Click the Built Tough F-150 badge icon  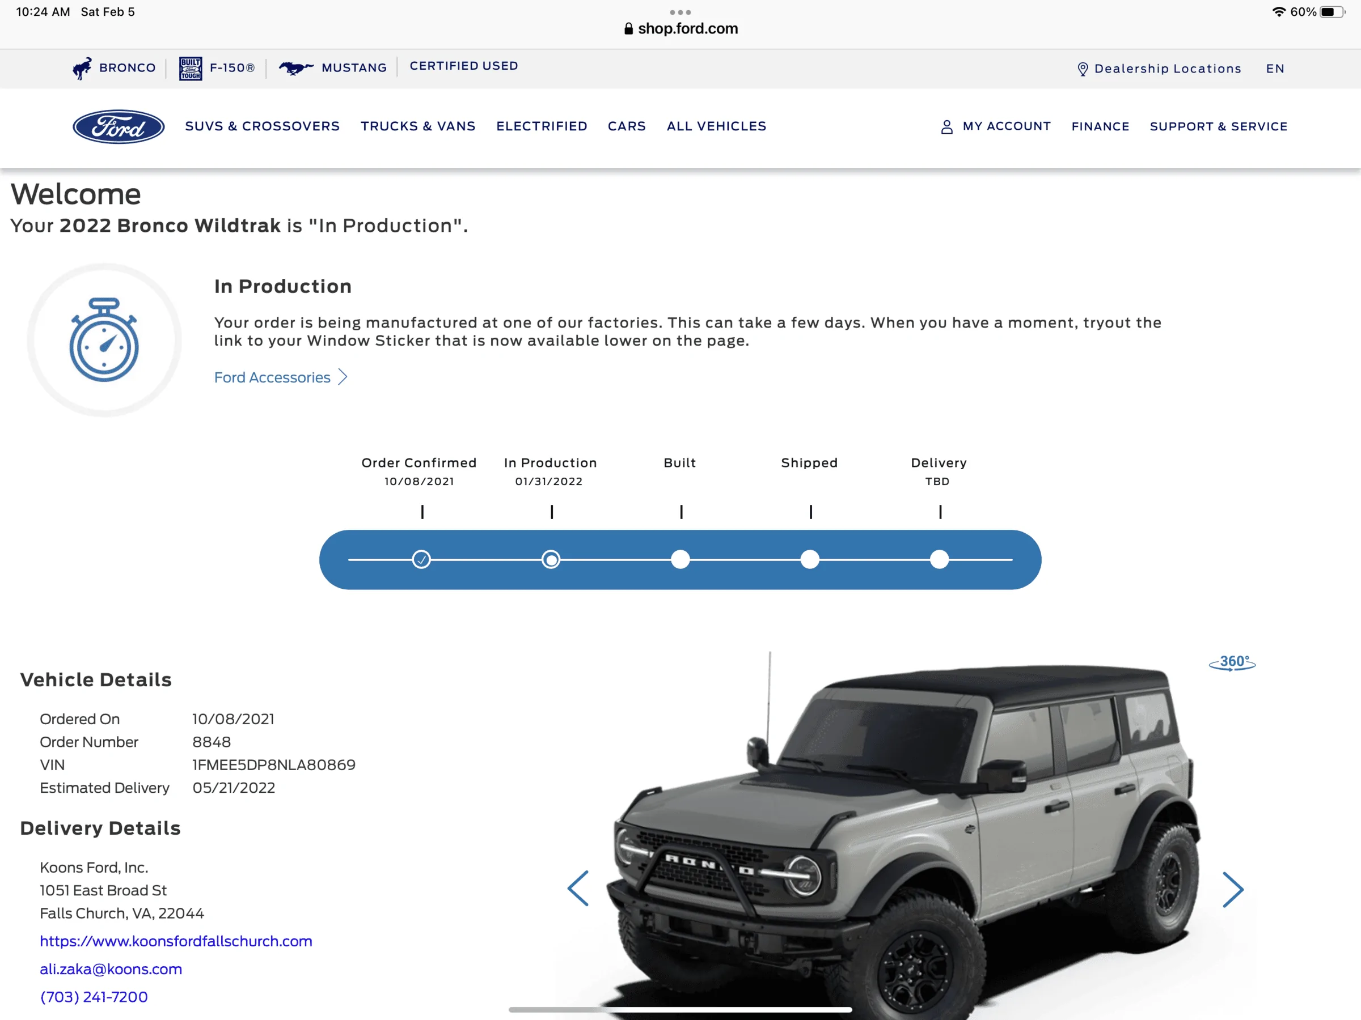(x=190, y=68)
